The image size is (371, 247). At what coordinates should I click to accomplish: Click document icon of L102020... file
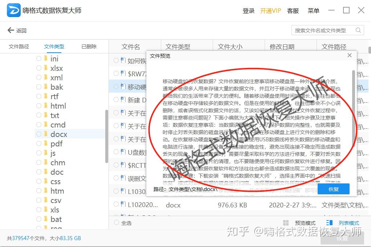pos(123,204)
